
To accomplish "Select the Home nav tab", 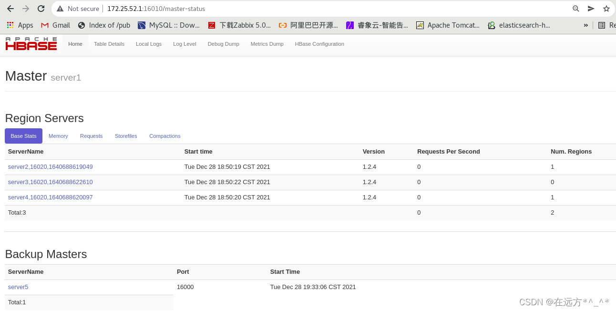I will (75, 44).
